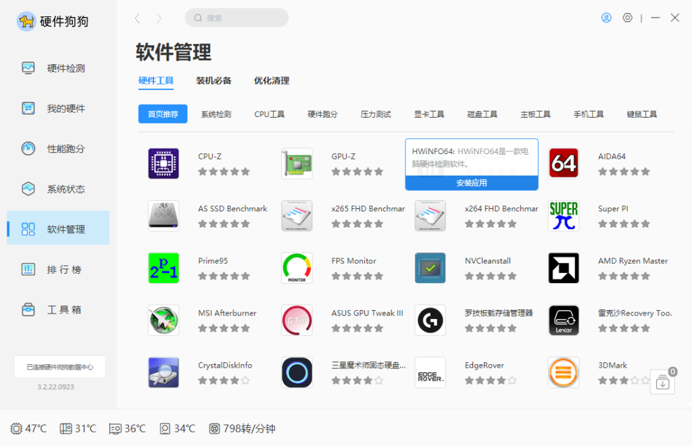Go back with the left arrow
Viewport: 692px width, 446px height.
coord(137,18)
